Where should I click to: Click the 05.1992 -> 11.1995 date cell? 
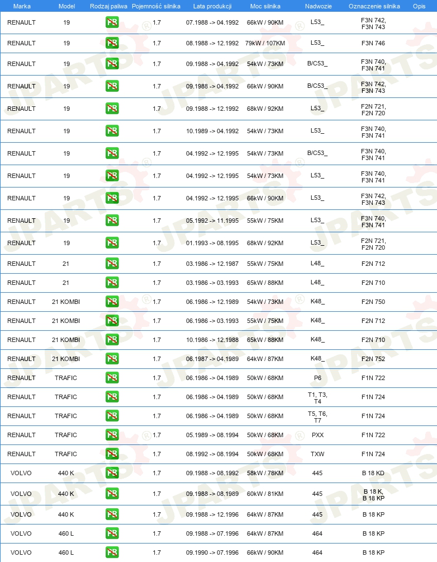(212, 221)
